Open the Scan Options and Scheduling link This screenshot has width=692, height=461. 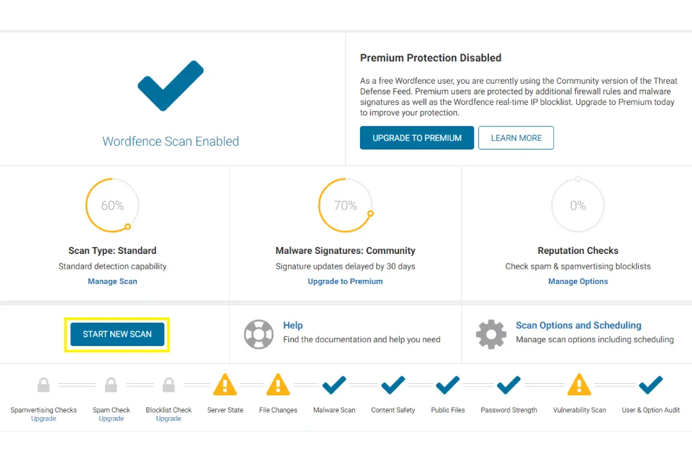click(x=578, y=325)
